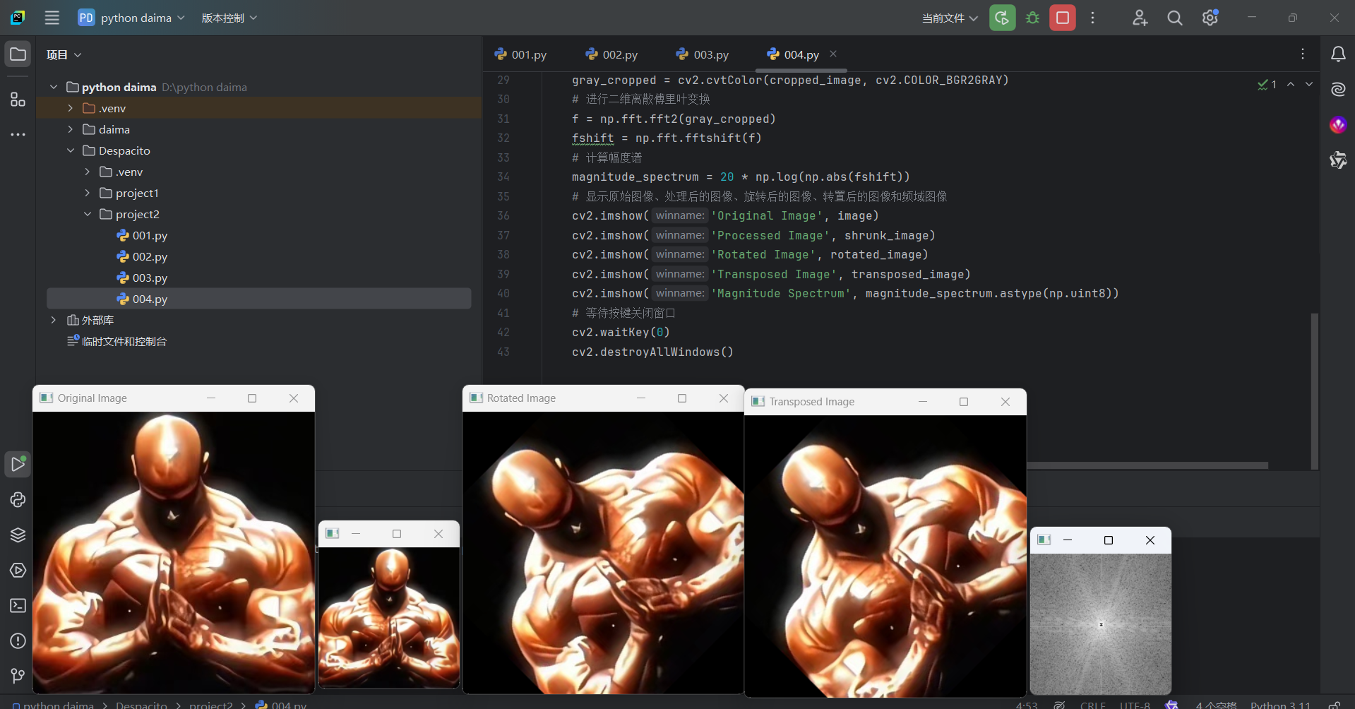
Task: Expand the top-level .venv folder
Action: pyautogui.click(x=71, y=108)
